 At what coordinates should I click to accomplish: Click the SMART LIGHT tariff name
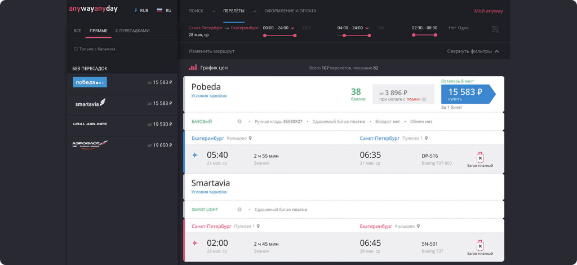pyautogui.click(x=205, y=209)
